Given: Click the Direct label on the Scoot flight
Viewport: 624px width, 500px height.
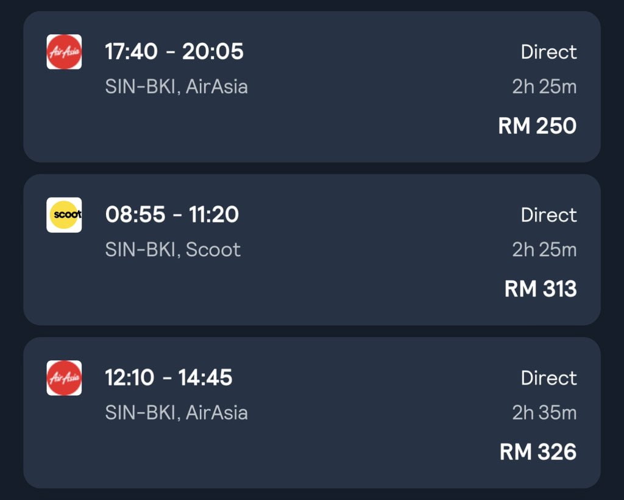Looking at the screenshot, I should pyautogui.click(x=548, y=215).
